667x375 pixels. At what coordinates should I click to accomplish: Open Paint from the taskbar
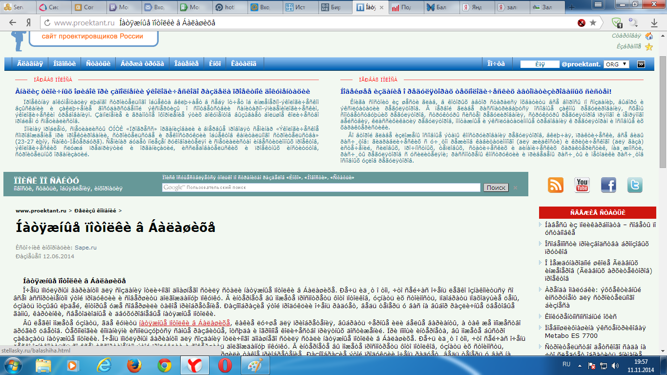(x=254, y=365)
